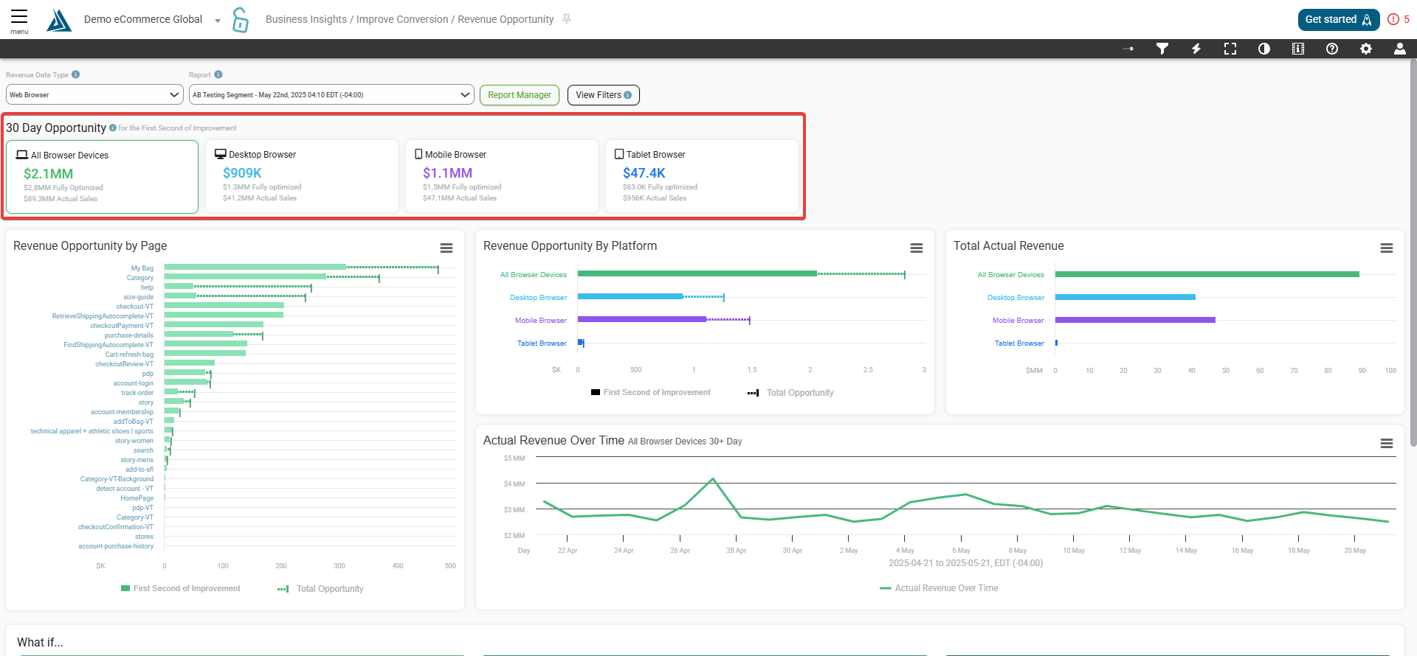Click the blue Desktop Browser bar in platform chart
Image resolution: width=1417 pixels, height=656 pixels.
pos(630,296)
